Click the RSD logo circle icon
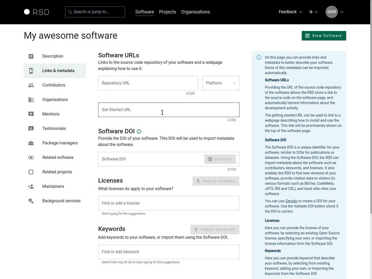 pos(27,12)
